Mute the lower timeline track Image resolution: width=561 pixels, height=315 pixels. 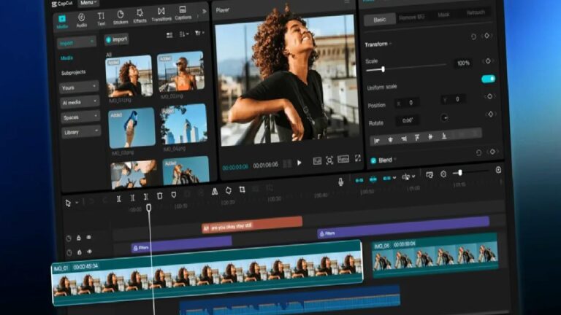(69, 253)
